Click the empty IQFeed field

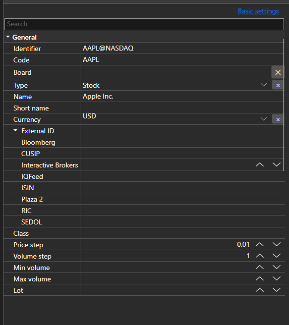(x=182, y=176)
